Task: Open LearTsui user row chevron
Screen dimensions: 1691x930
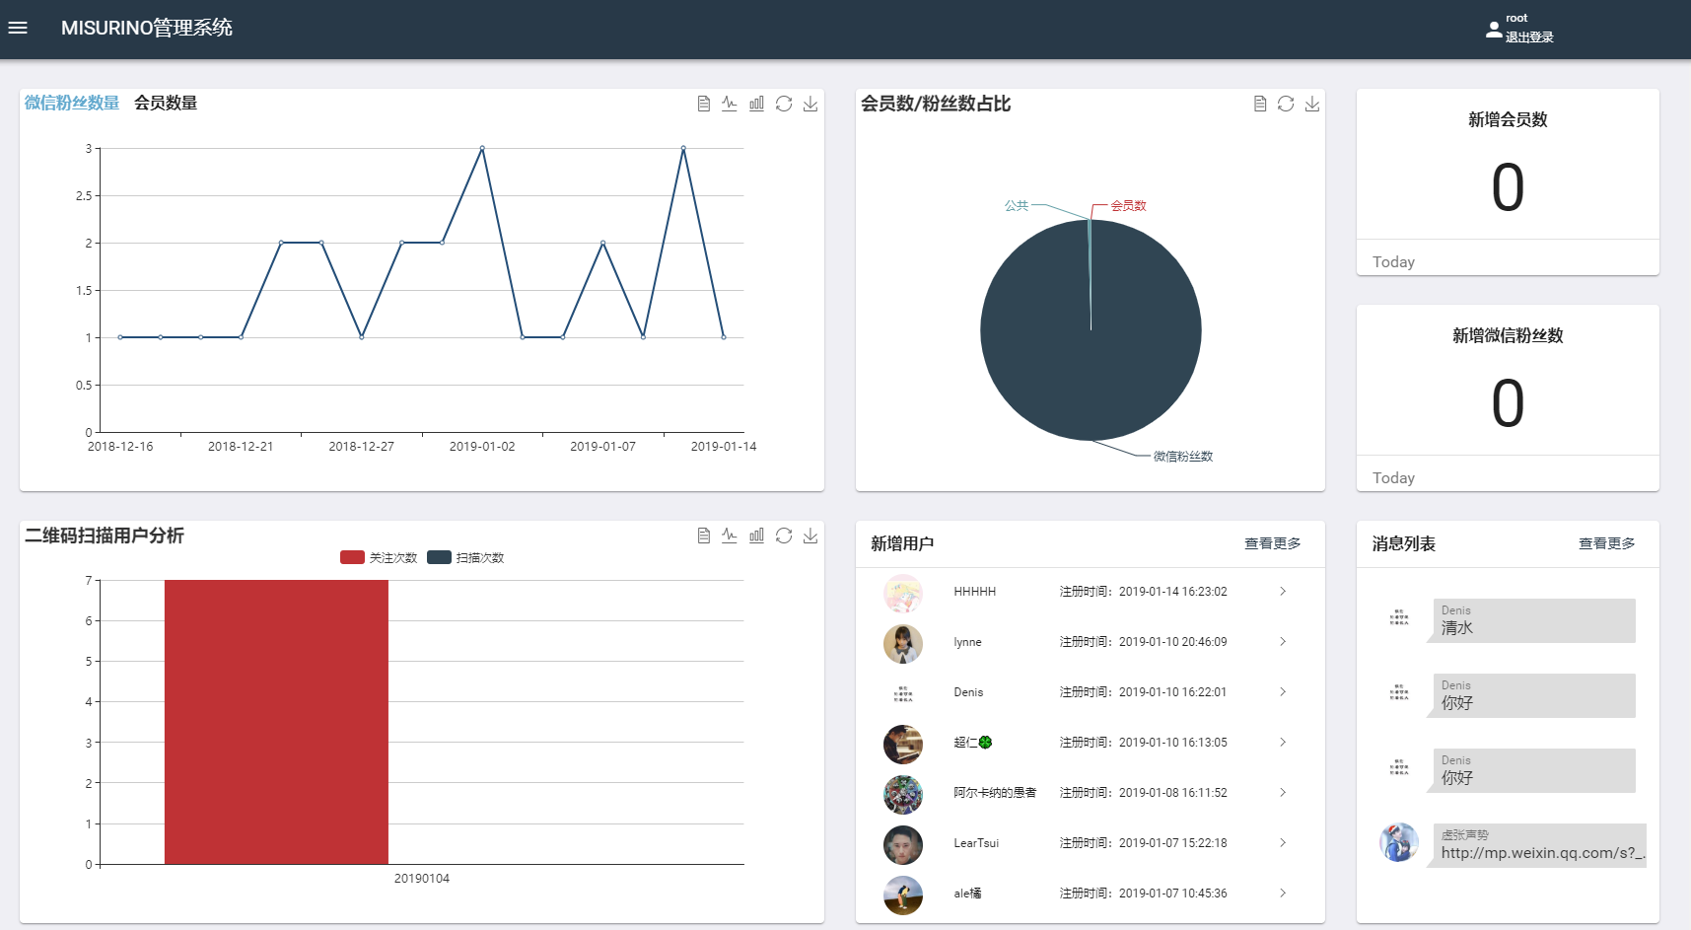Action: coord(1282,843)
